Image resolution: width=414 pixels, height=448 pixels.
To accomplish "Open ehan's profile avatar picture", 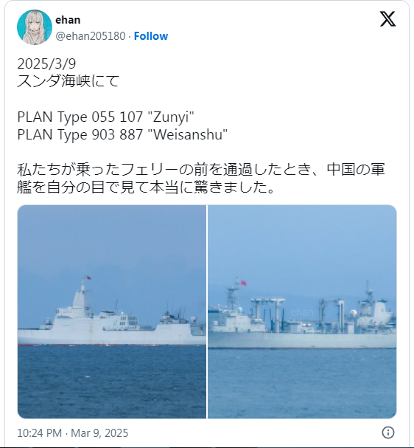I will 35,27.
